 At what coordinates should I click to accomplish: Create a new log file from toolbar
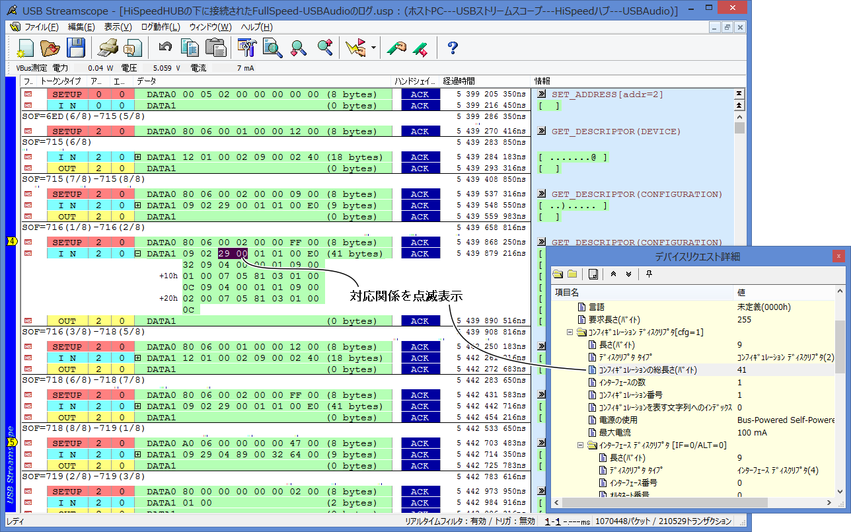coord(25,48)
